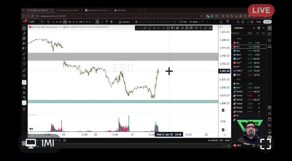Image resolution: width=292 pixels, height=161 pixels.
Task: Select the zoom in magnifier tool
Action: pos(24,76)
